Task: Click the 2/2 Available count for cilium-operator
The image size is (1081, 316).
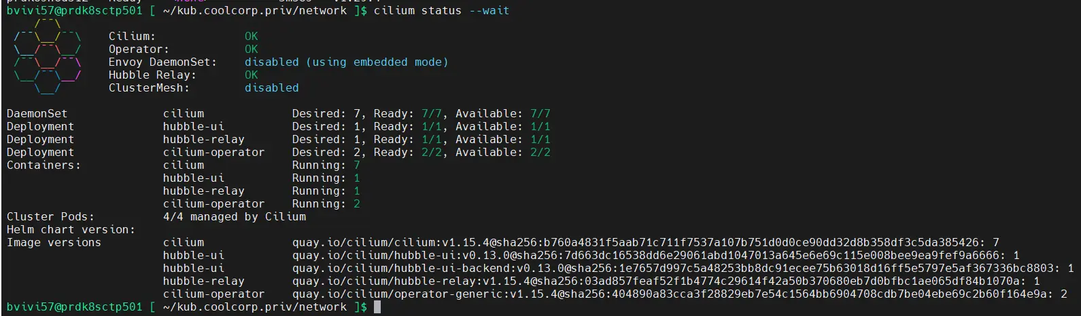Action: point(540,153)
